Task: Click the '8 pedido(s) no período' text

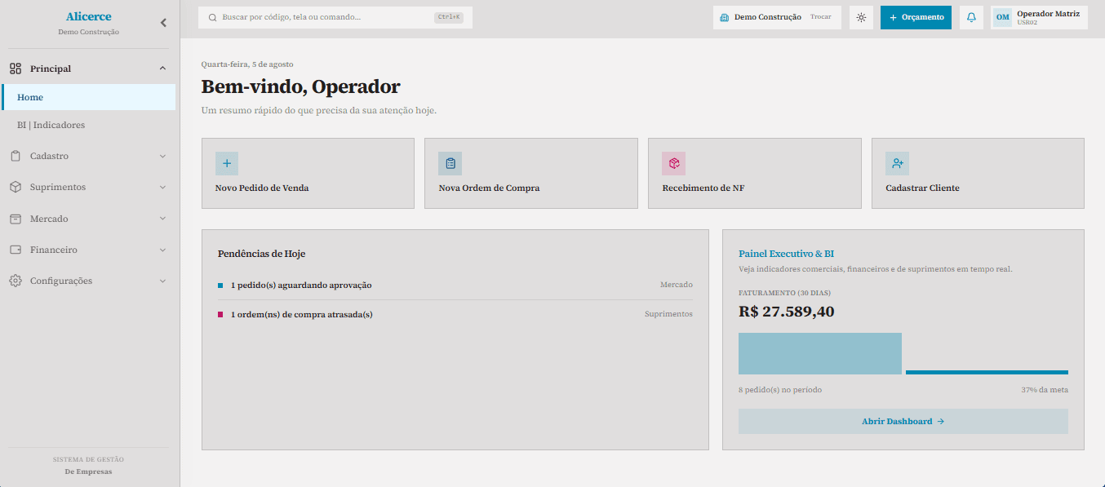Action: point(780,390)
